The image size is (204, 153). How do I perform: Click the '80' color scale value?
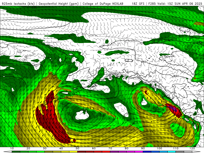tap(126, 148)
